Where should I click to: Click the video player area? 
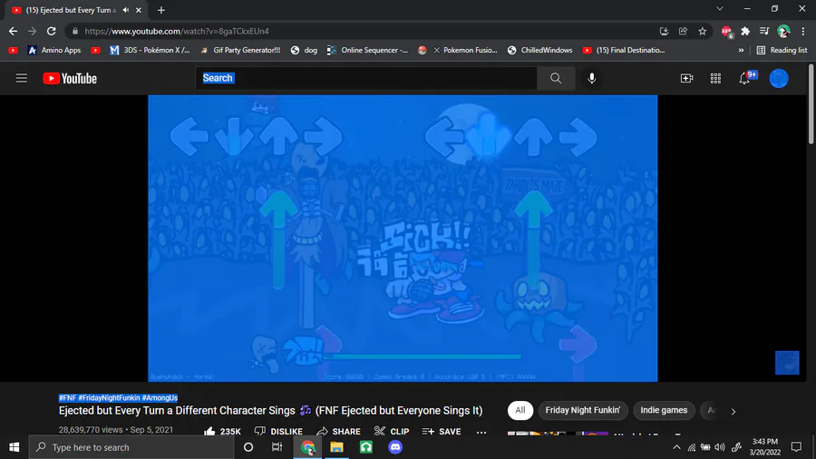(x=403, y=239)
